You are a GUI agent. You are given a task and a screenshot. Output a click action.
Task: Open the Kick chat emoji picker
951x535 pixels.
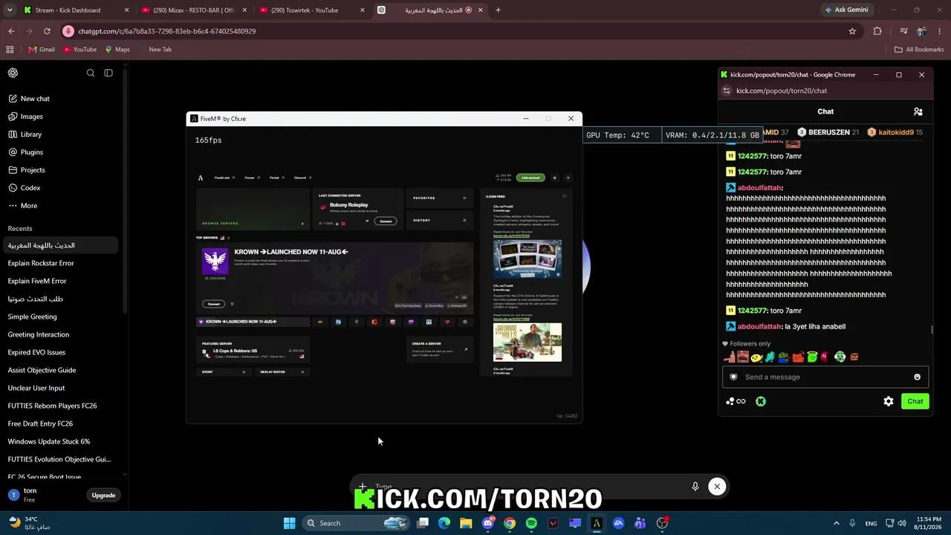(x=917, y=377)
